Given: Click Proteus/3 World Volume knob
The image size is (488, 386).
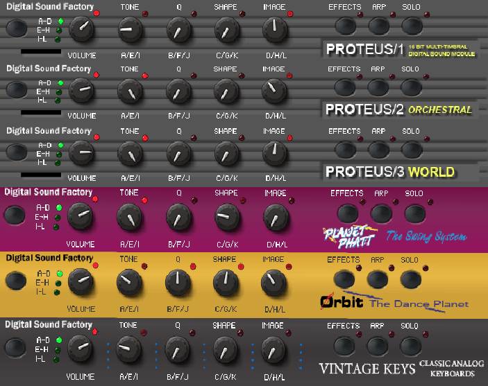Looking at the screenshot, I should click(x=81, y=152).
